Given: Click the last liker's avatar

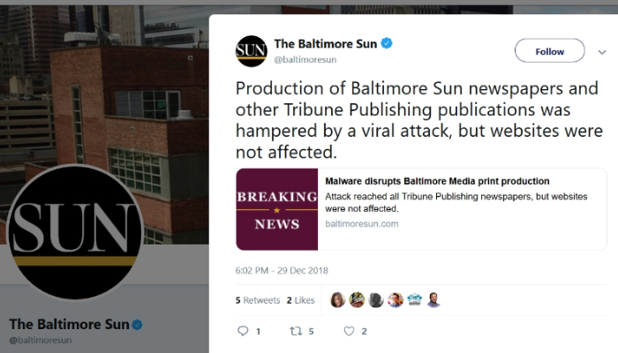Looking at the screenshot, I should click(433, 300).
